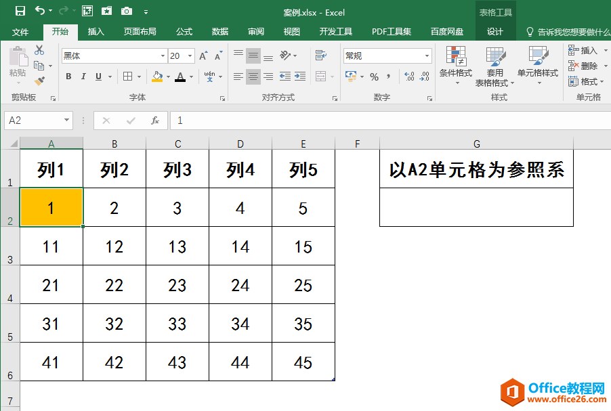
Task: Apply borders using the border icon
Action: point(127,77)
